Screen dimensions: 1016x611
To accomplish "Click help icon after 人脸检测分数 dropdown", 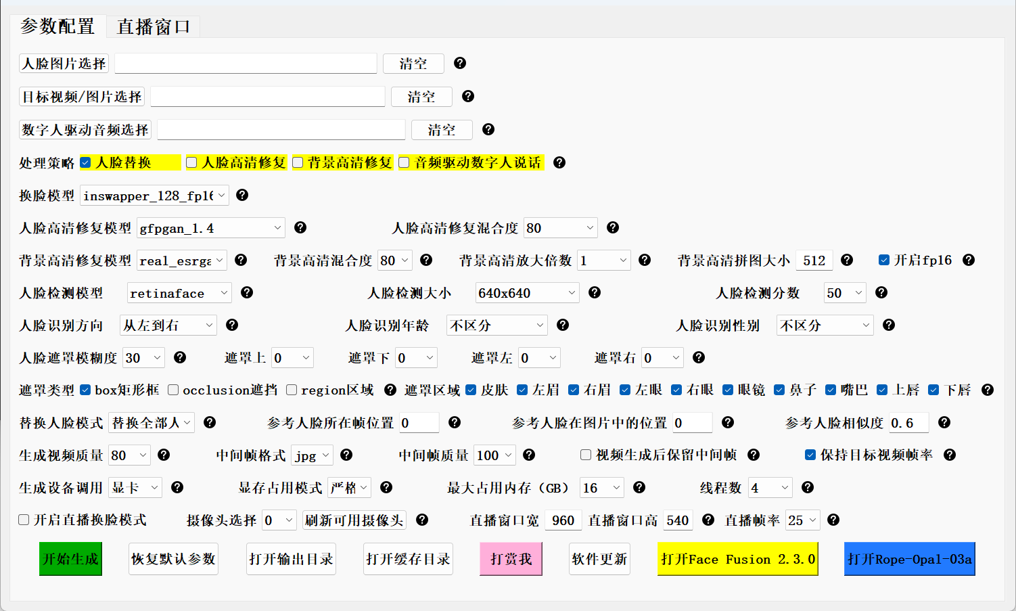I will 881,292.
